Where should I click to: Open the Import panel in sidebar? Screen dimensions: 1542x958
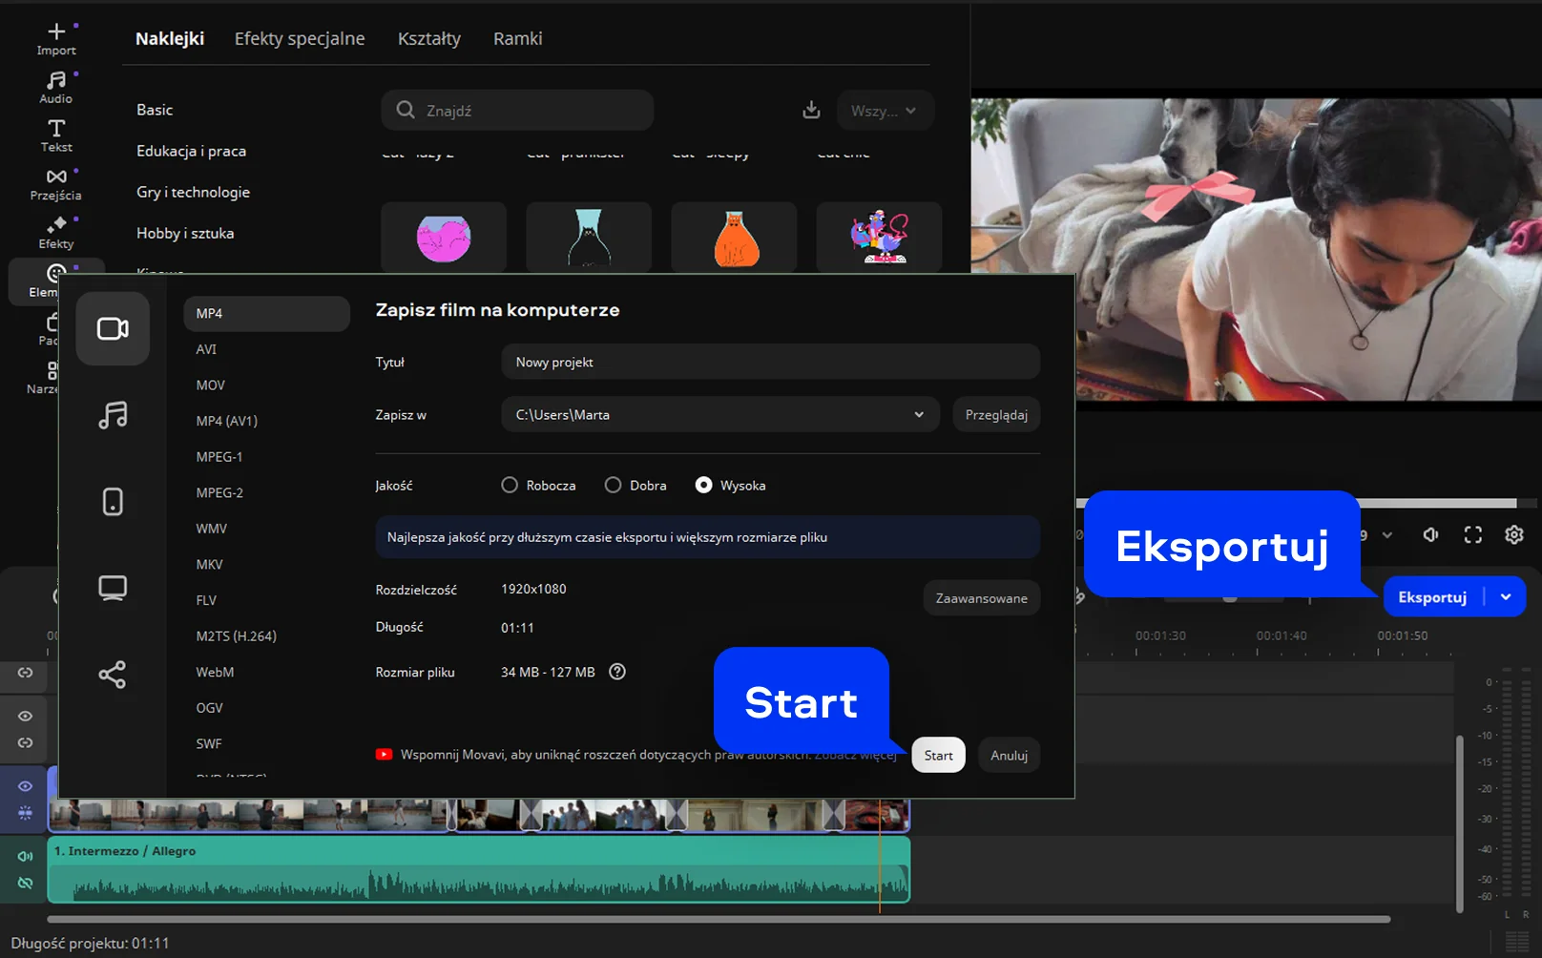[x=56, y=38]
